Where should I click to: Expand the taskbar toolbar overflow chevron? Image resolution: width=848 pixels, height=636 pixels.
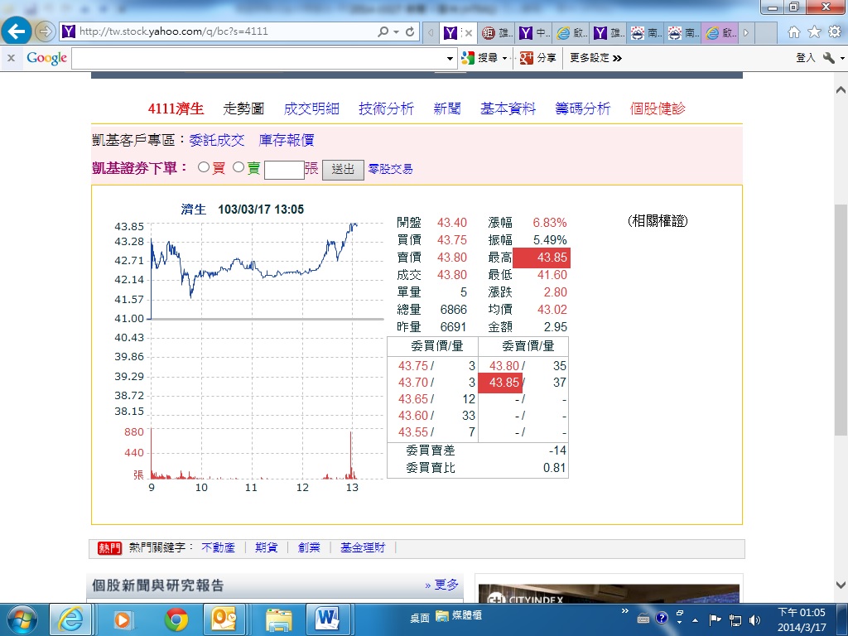tap(625, 610)
